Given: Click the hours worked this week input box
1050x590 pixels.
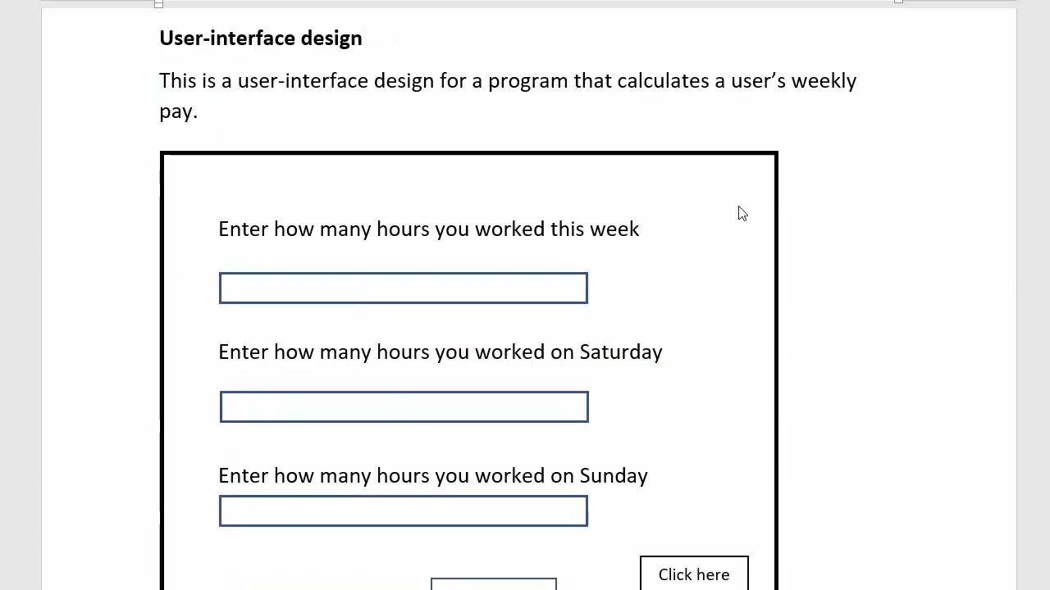Looking at the screenshot, I should pyautogui.click(x=403, y=288).
